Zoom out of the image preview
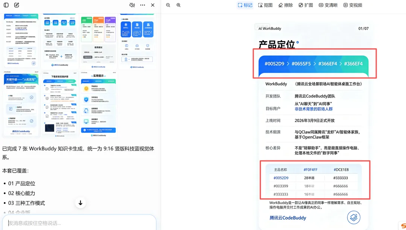This screenshot has height=230, width=406. click(x=168, y=5)
